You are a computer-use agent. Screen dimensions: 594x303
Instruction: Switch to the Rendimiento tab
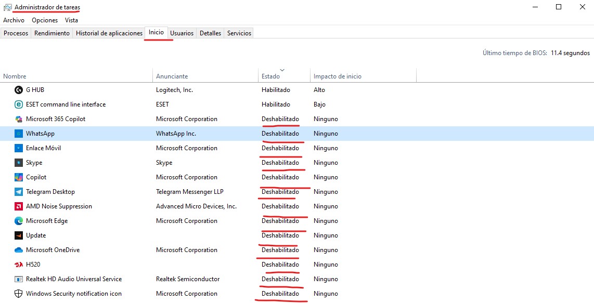coord(52,33)
